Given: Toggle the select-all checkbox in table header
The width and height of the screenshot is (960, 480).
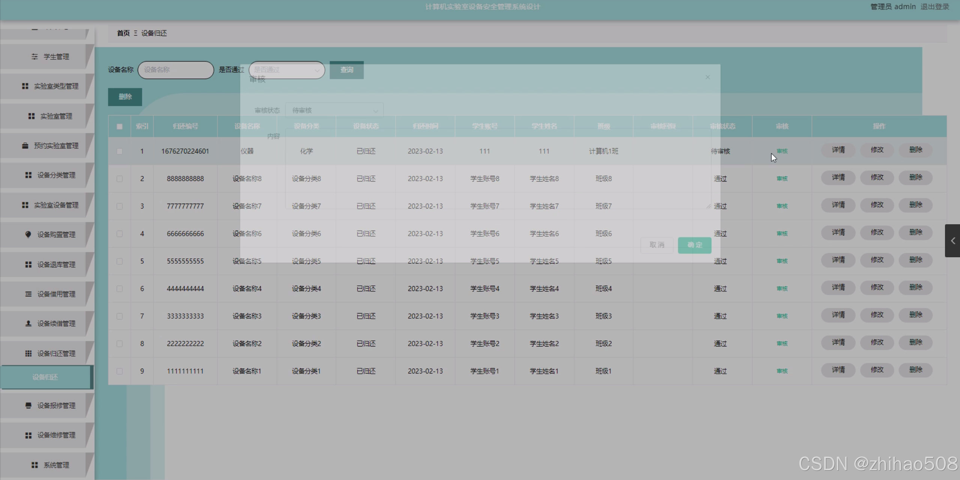Looking at the screenshot, I should pyautogui.click(x=119, y=126).
